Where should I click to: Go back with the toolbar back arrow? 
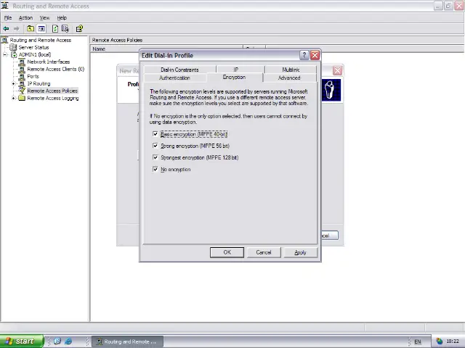click(x=6, y=29)
